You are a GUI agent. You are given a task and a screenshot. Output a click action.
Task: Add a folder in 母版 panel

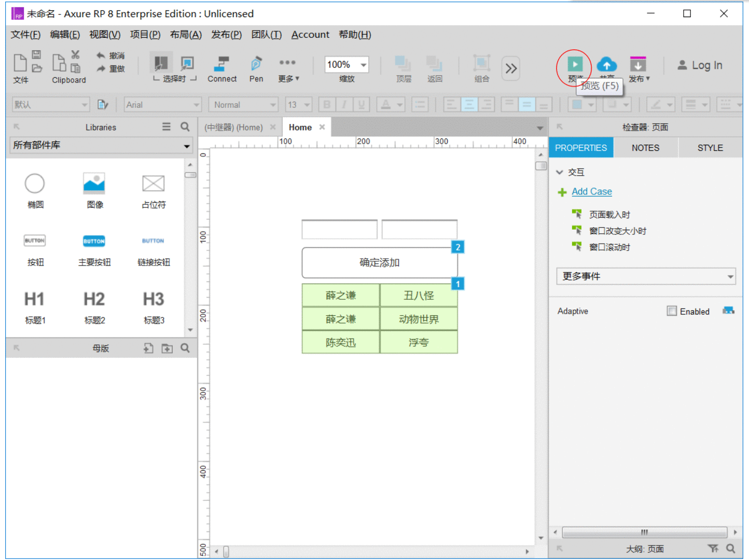[167, 348]
